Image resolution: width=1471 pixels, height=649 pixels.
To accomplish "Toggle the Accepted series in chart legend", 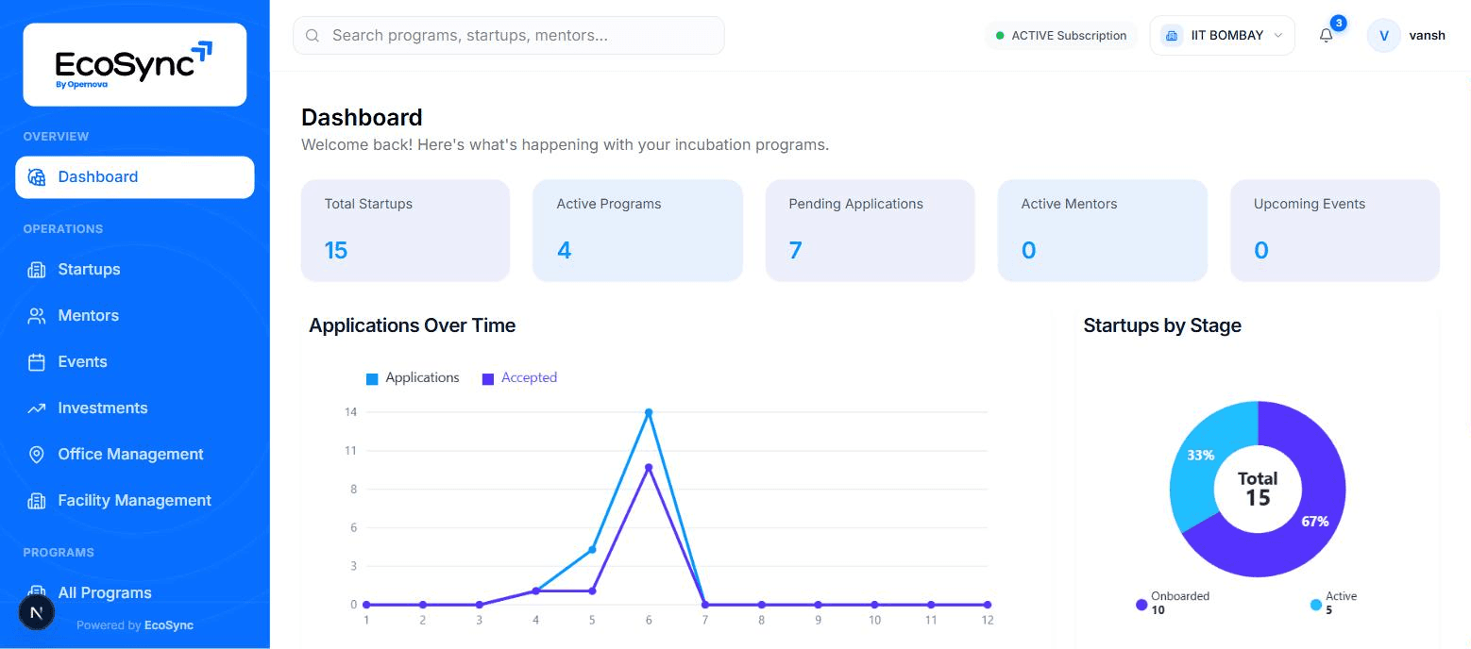I will (x=519, y=377).
